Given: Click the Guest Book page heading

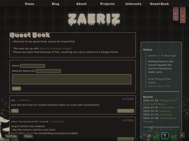Looking at the screenshot, I should point(30,35).
